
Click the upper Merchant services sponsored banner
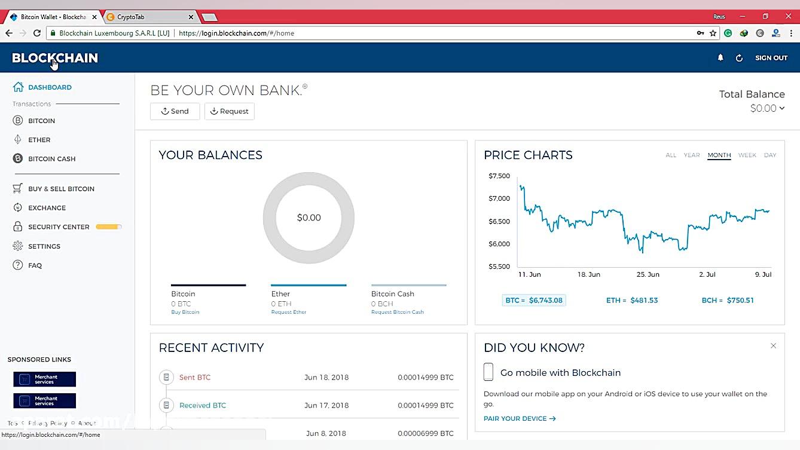45,379
